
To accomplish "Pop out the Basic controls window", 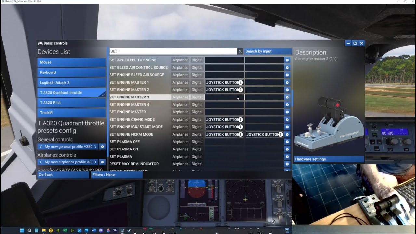I will [x=355, y=43].
